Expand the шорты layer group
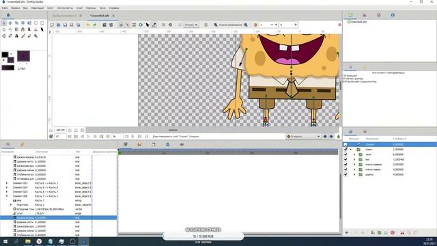This screenshot has height=246, width=437. [354, 175]
